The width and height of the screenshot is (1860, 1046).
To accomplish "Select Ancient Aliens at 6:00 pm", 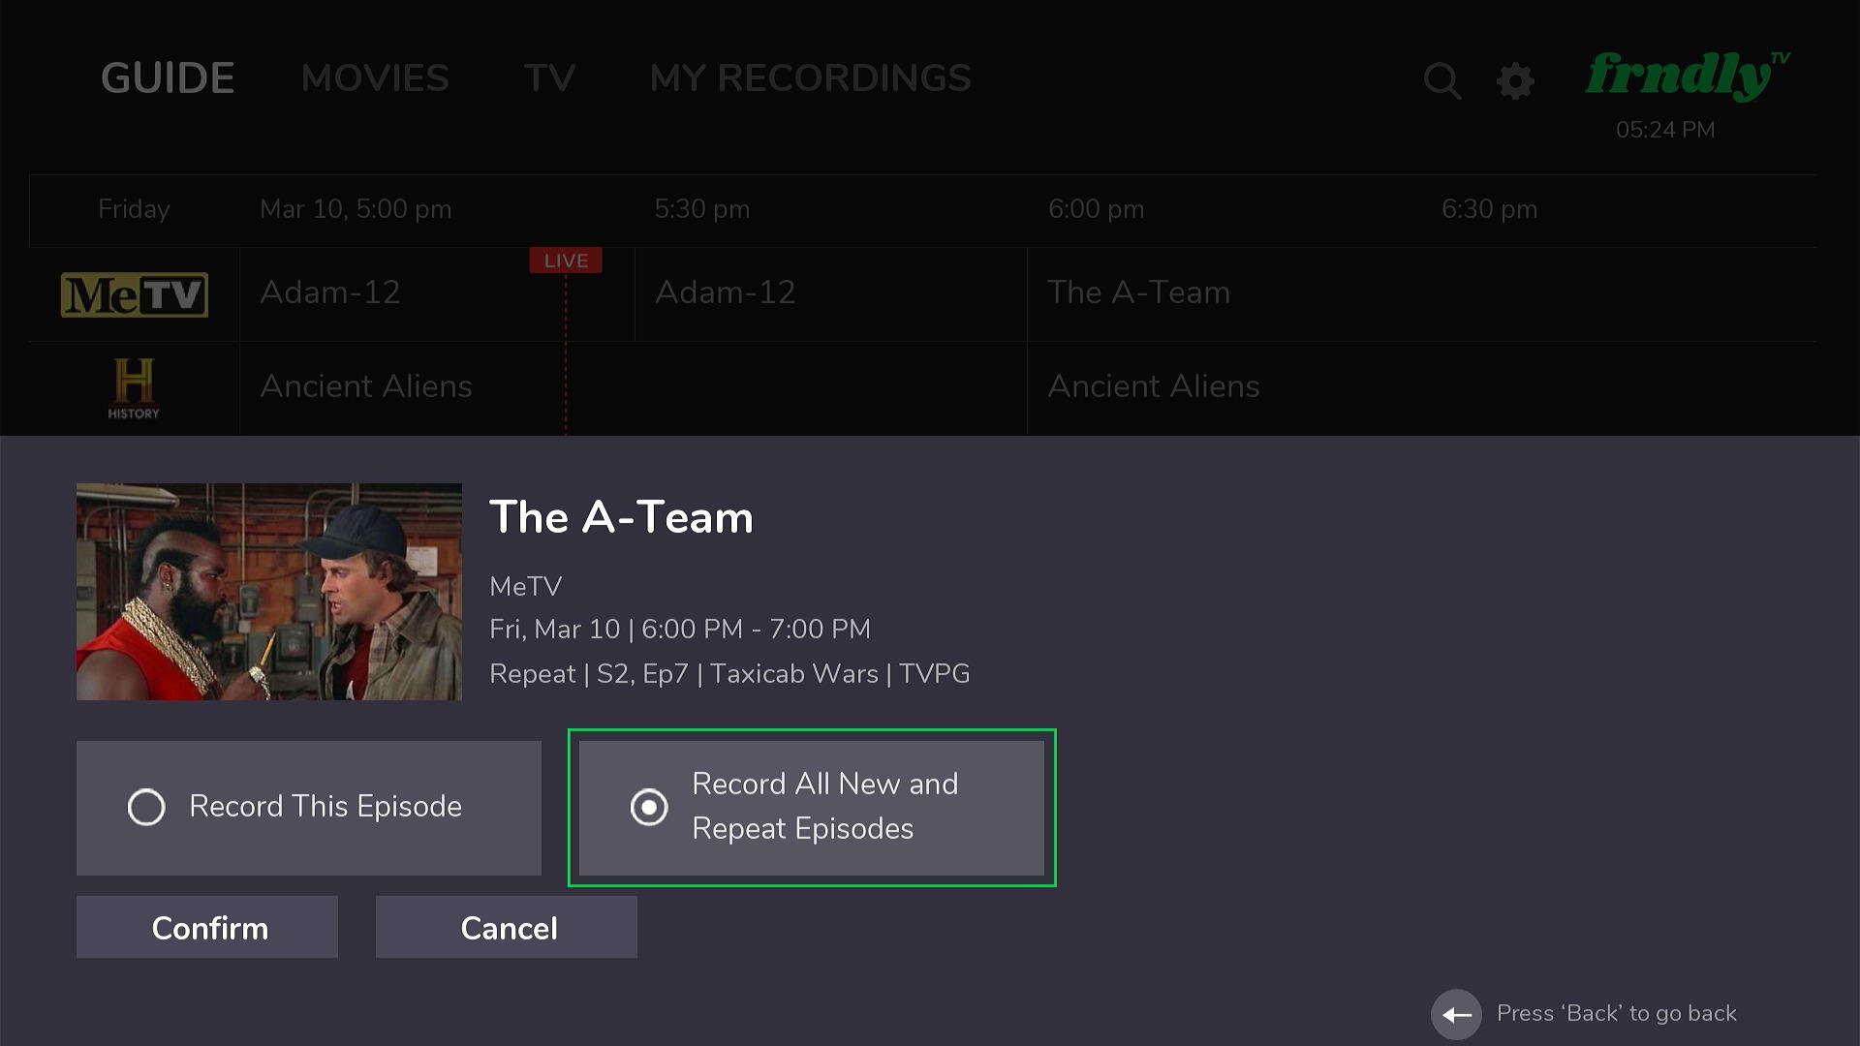I will [x=1153, y=386].
